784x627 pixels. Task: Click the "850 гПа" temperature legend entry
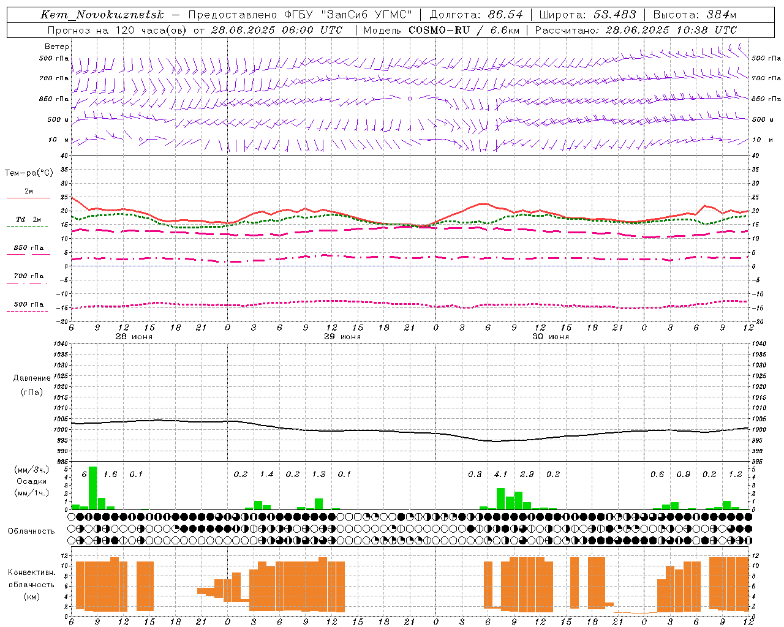tap(28, 248)
